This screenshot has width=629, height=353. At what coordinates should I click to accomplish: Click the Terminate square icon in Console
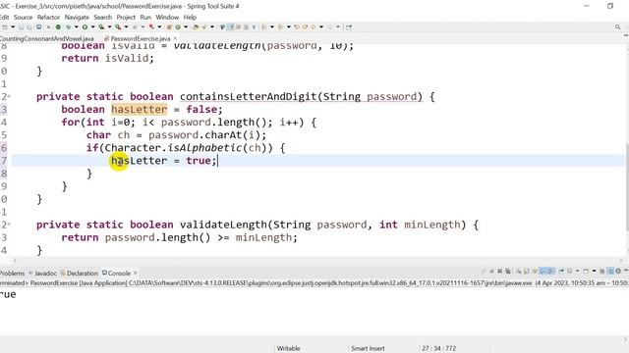pos(491,272)
